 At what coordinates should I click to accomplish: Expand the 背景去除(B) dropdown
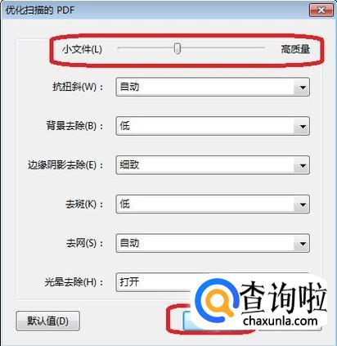point(302,127)
